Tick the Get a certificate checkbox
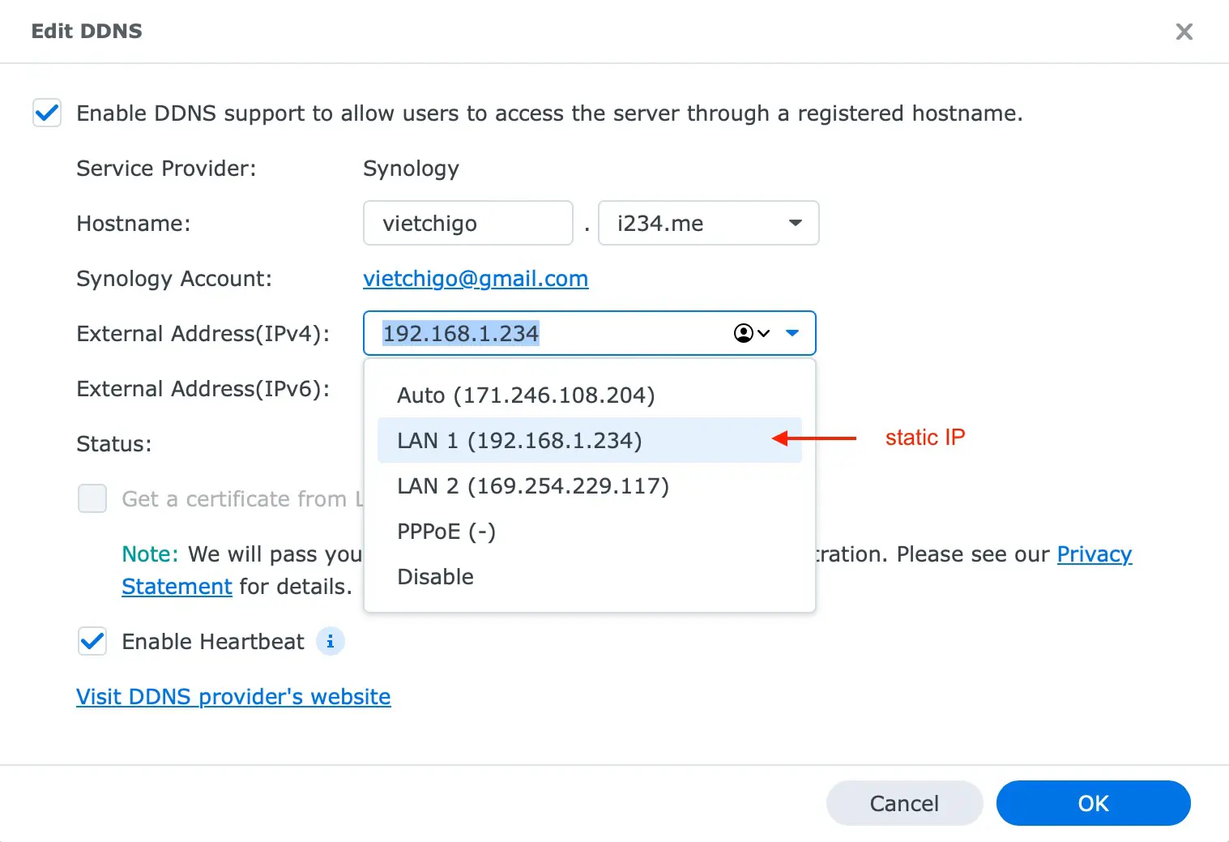Image resolution: width=1229 pixels, height=842 pixels. 92,499
